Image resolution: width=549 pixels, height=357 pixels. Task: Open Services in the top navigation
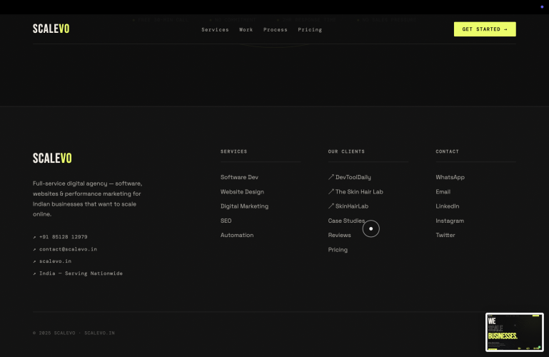click(x=215, y=30)
